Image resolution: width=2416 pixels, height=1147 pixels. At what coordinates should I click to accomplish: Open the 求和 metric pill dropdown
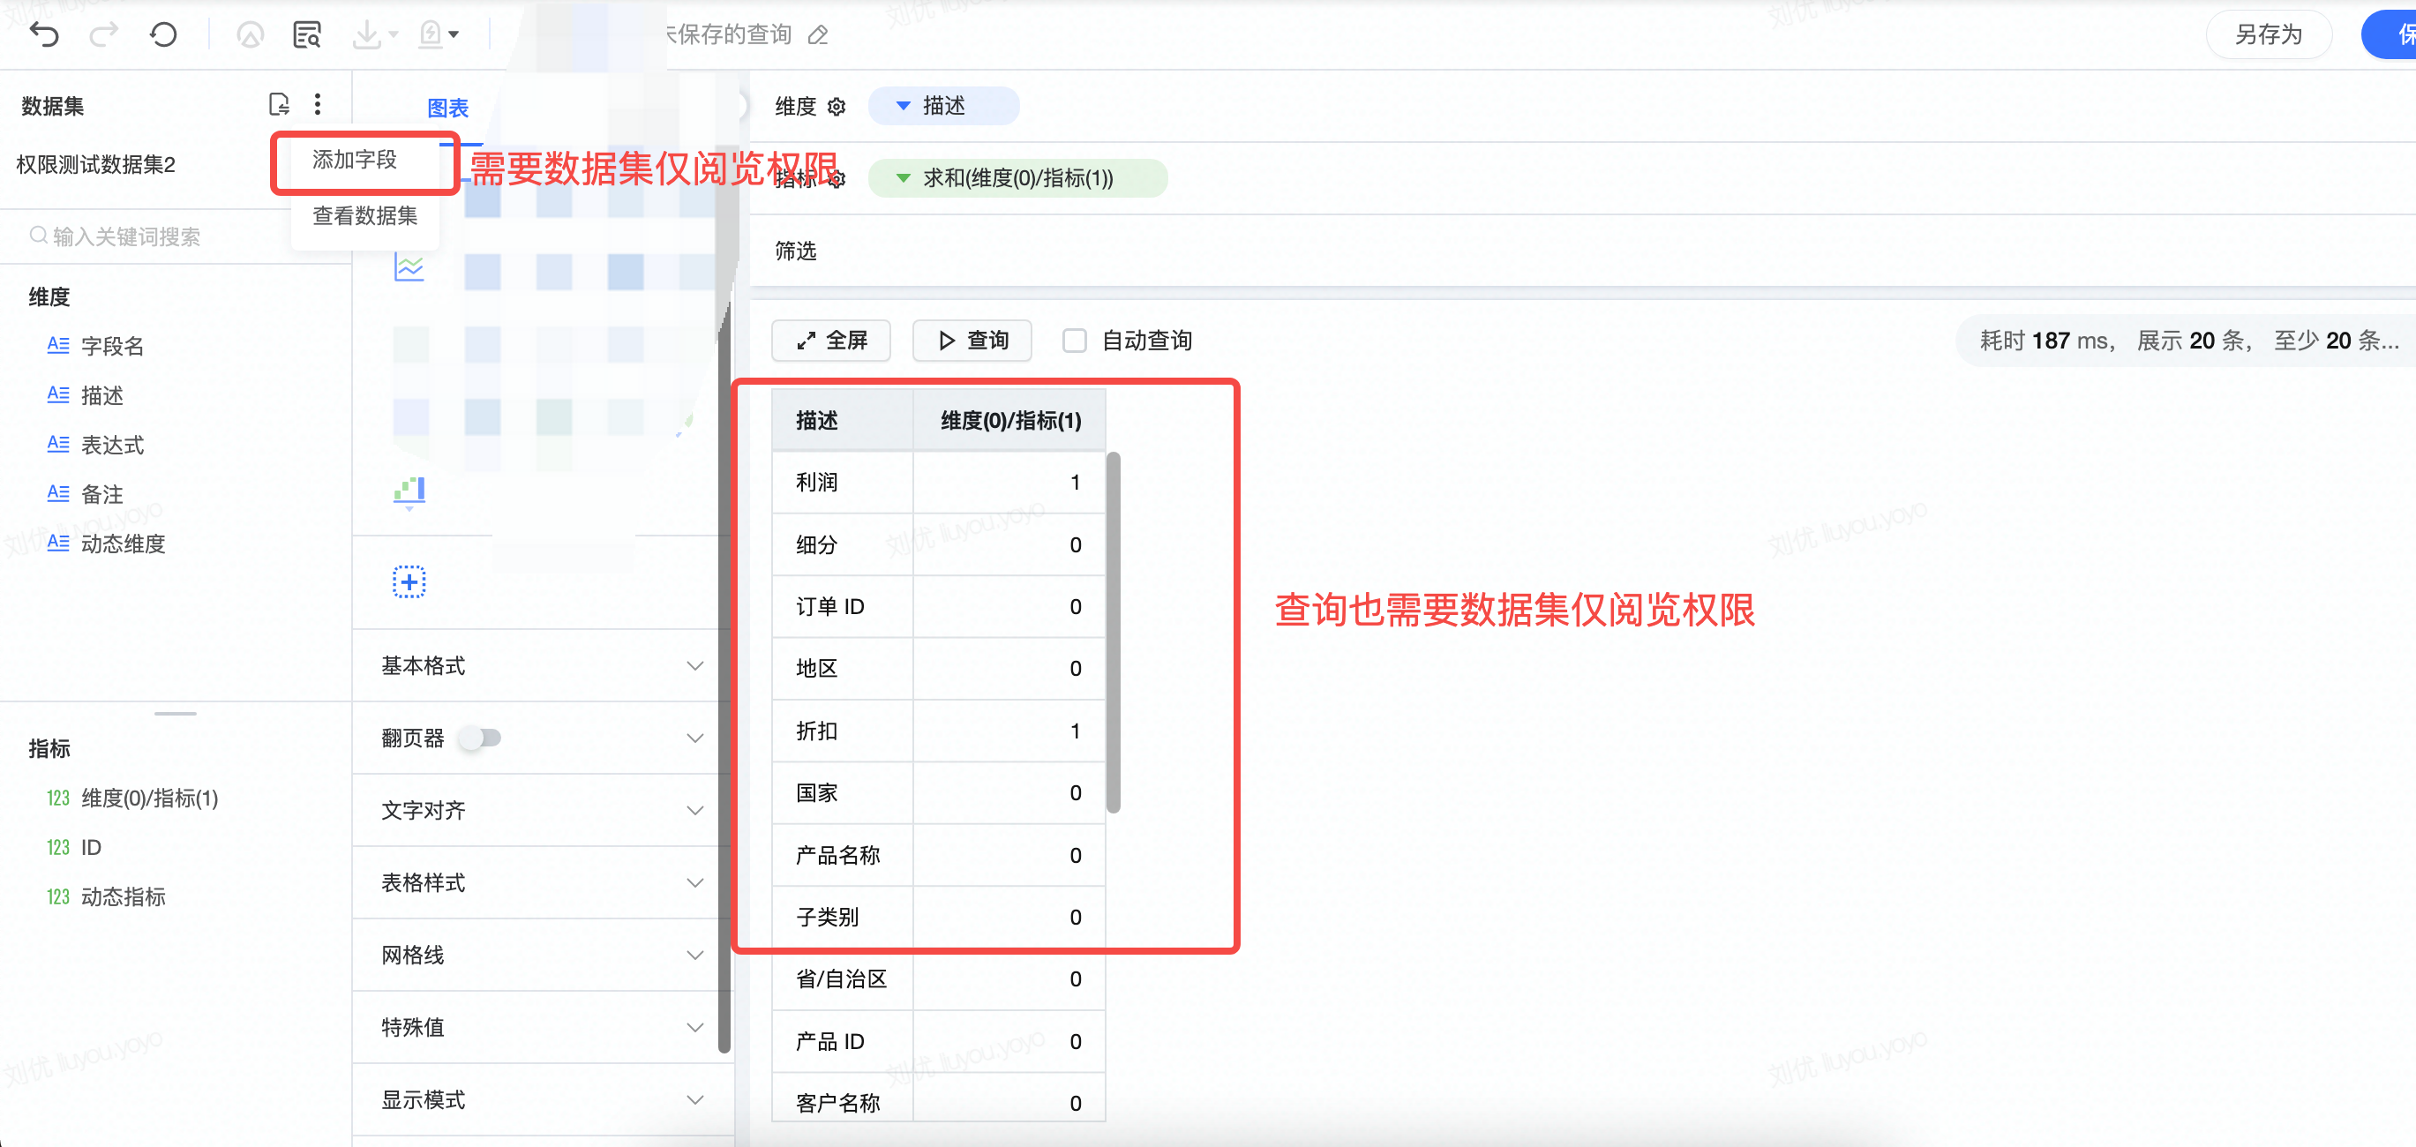[1017, 178]
